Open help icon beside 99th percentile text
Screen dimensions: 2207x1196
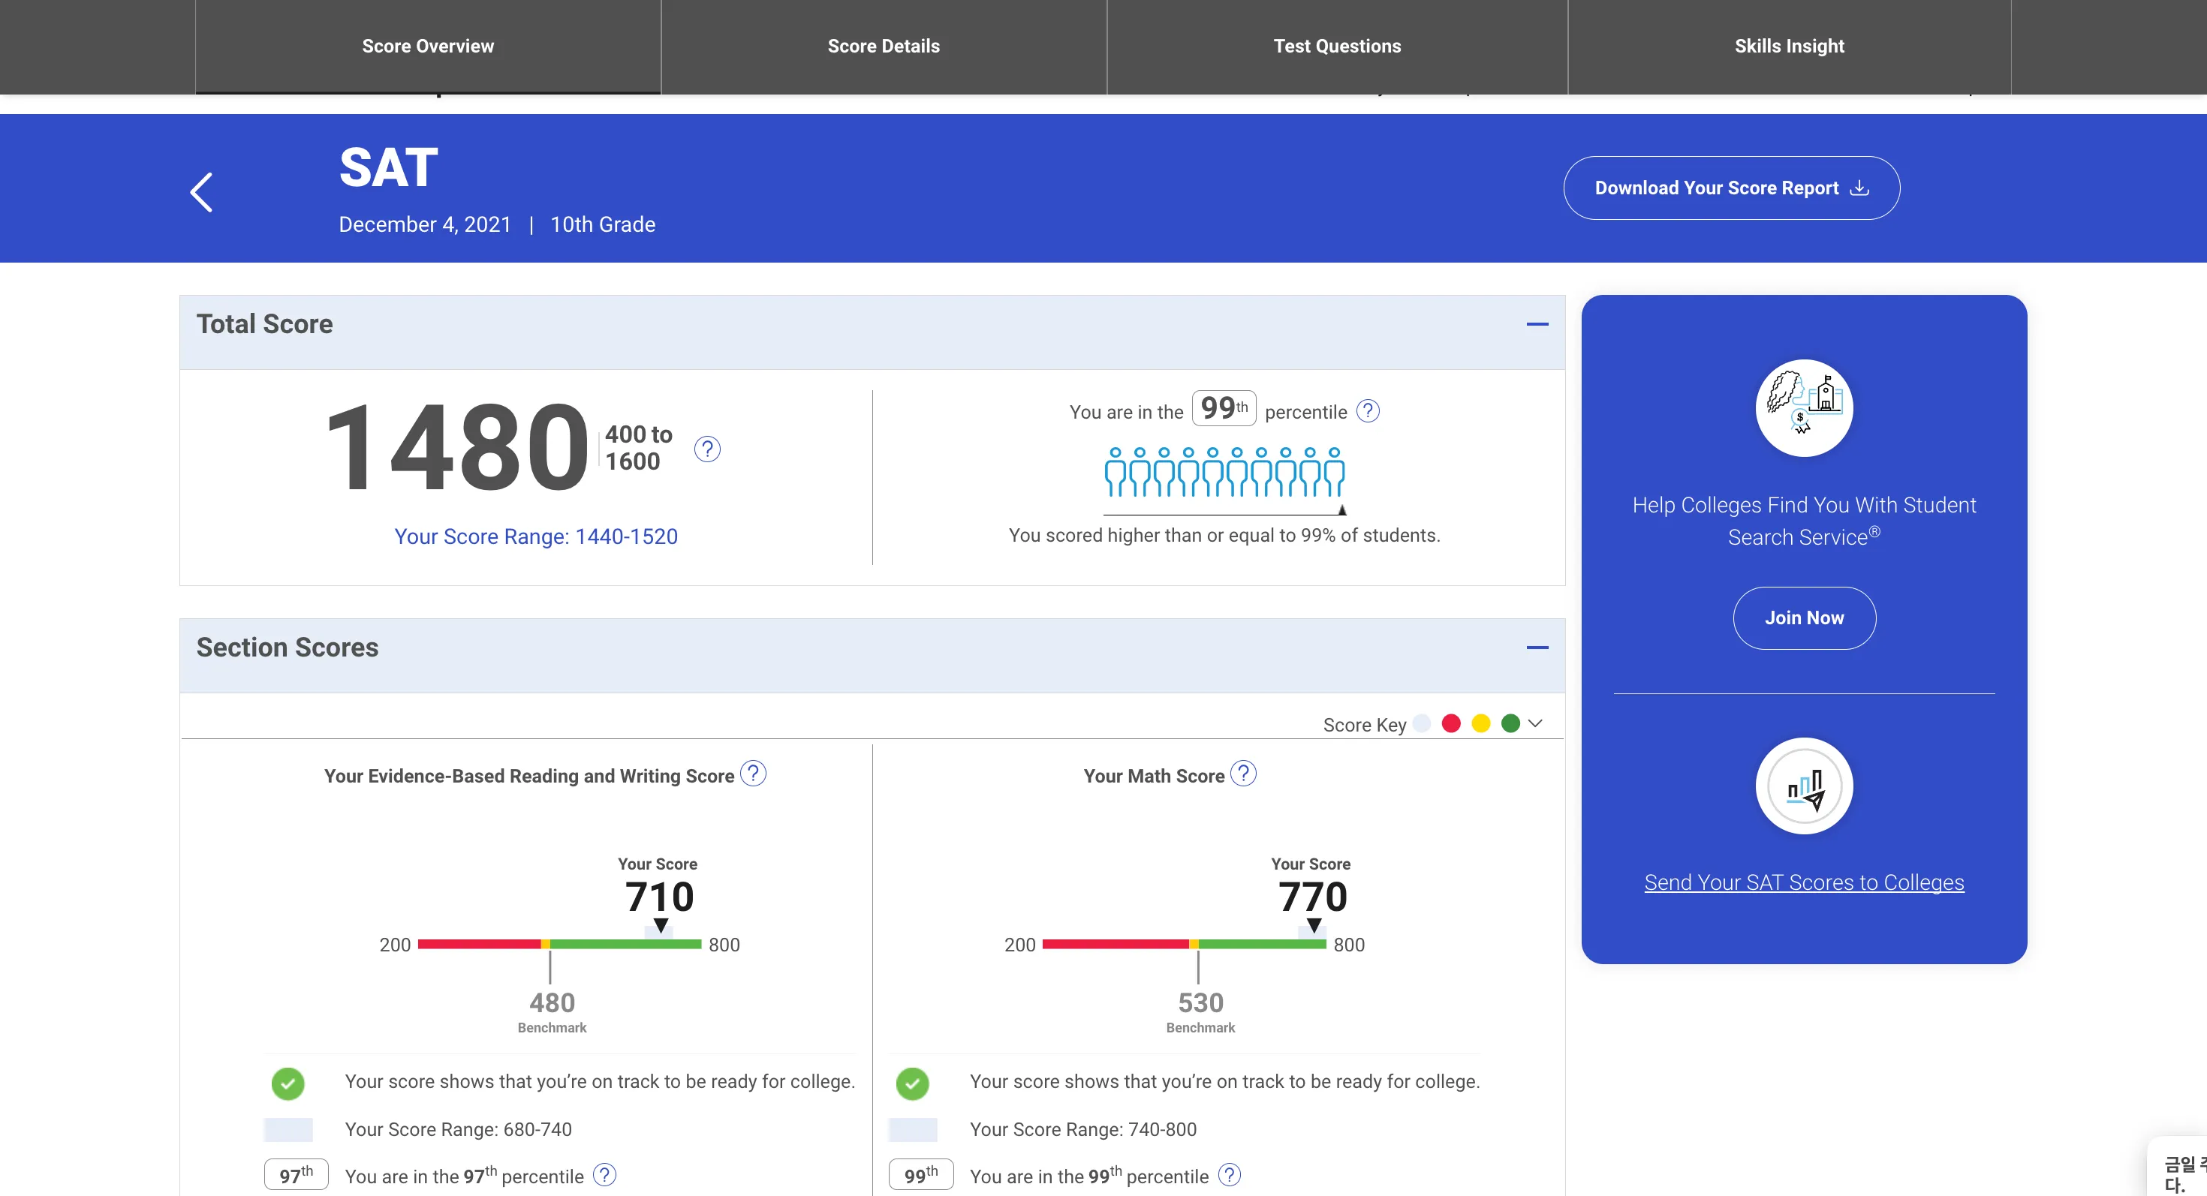point(1368,412)
